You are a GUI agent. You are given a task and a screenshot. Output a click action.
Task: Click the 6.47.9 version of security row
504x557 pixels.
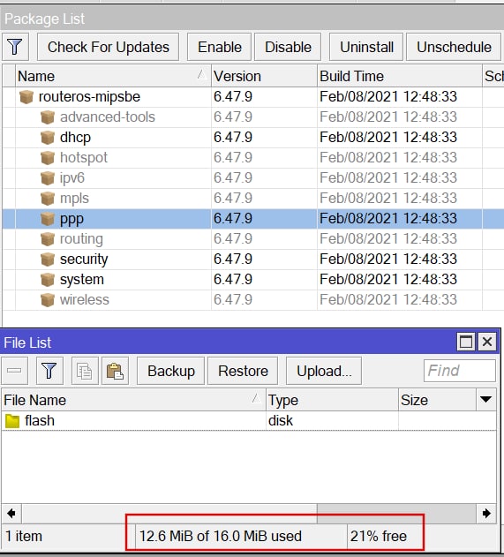(233, 259)
